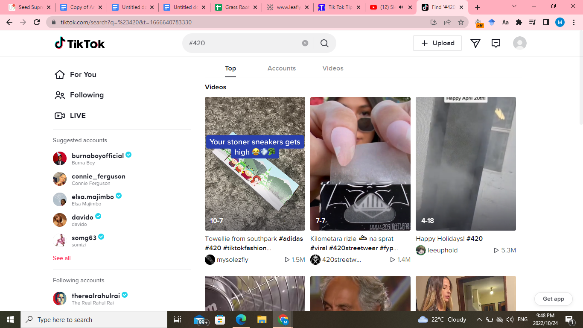The height and width of the screenshot is (328, 583).
Task: Go back with the browser back arrow
Action: tap(9, 22)
